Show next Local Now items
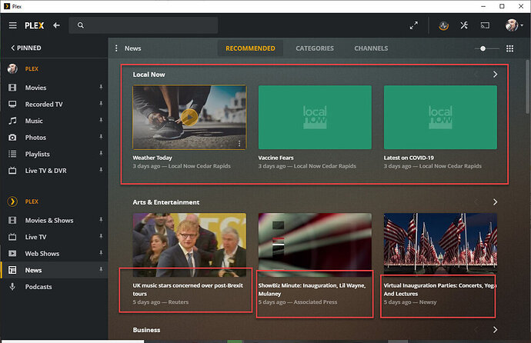The width and height of the screenshot is (531, 343). coord(495,74)
